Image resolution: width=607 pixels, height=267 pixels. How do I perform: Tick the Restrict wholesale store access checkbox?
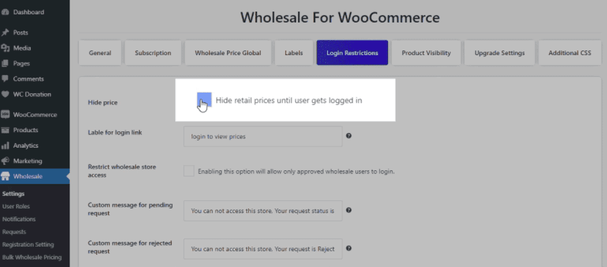pyautogui.click(x=189, y=171)
